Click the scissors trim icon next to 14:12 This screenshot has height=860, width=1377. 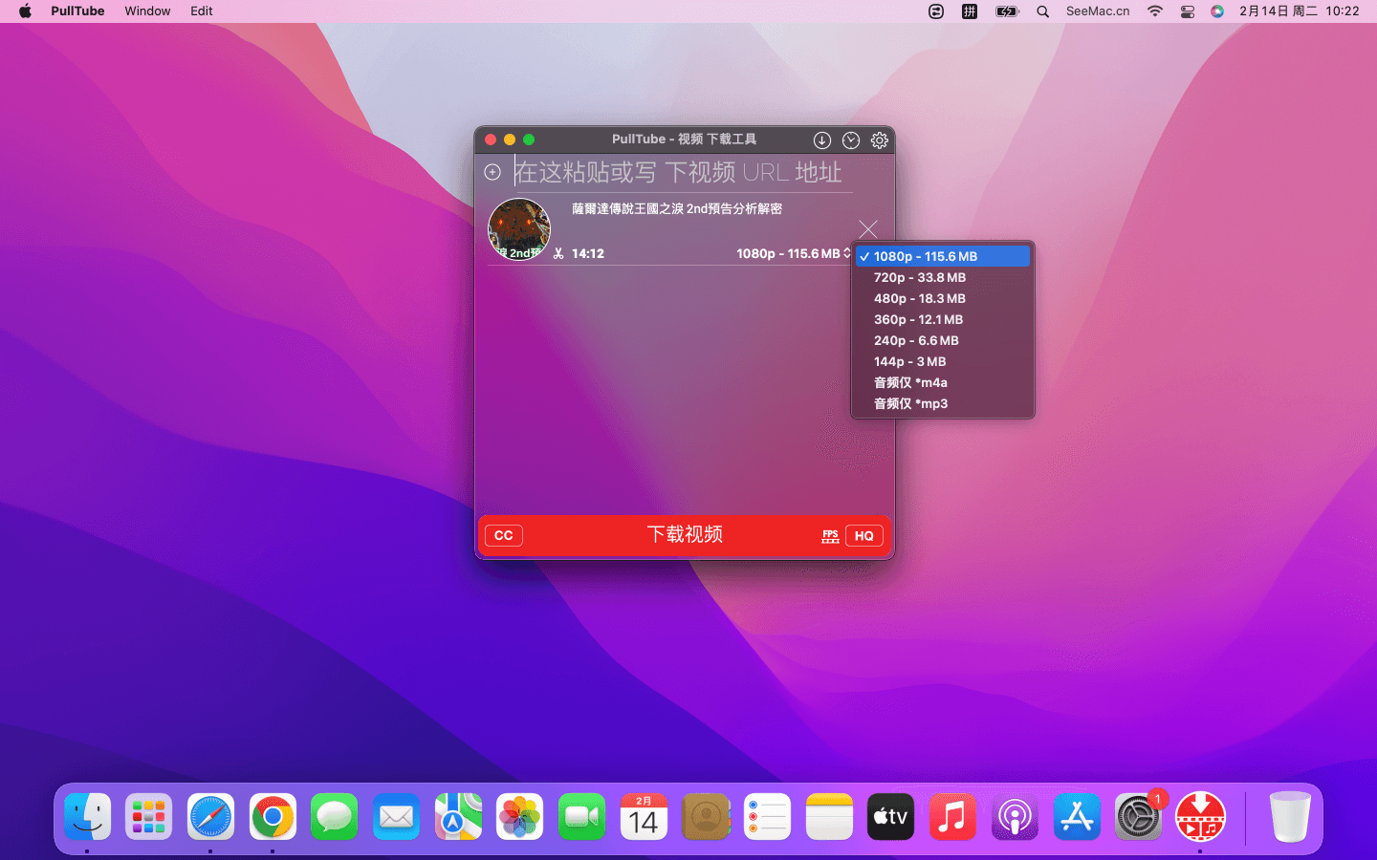tap(558, 253)
